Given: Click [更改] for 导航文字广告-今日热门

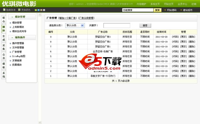Looking at the screenshot, I should [x=183, y=76].
